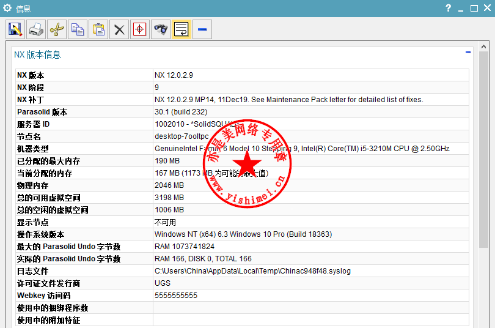The image size is (495, 328).
Task: Select value 30.1 (build 232)
Action: tap(181, 112)
